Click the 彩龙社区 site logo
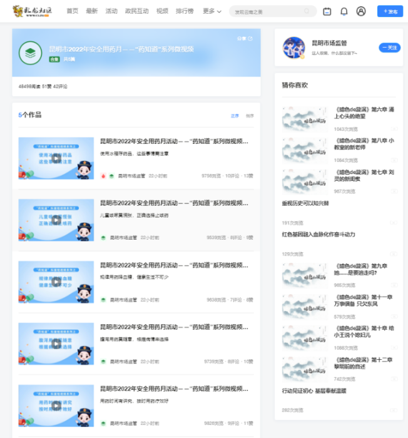The width and height of the screenshot is (408, 438). 33,11
